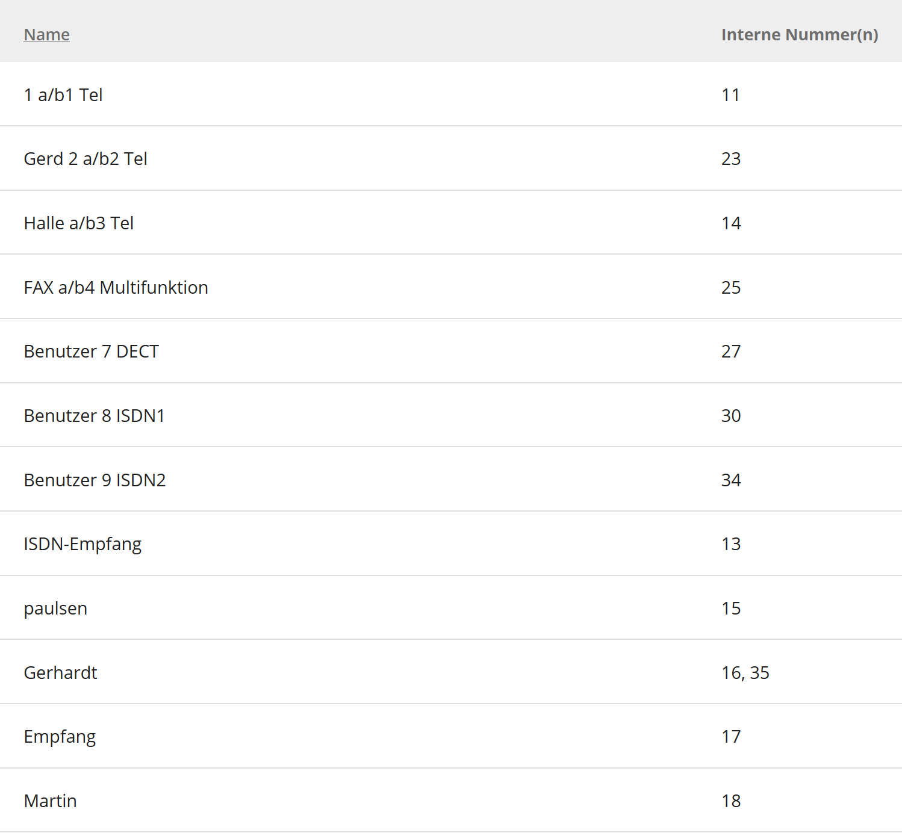The width and height of the screenshot is (902, 833).
Task: Select the ISDN-Empfang entry
Action: click(82, 544)
